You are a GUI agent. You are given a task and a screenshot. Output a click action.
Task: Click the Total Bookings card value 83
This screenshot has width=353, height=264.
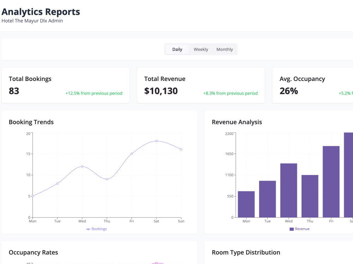pos(14,91)
